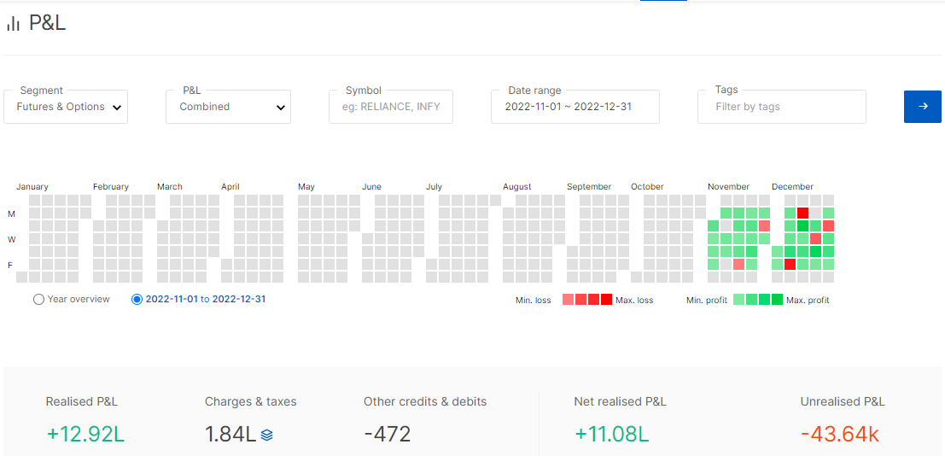Click the Other credits & debits value -472
Viewport: 945px width, 456px height.
(388, 435)
